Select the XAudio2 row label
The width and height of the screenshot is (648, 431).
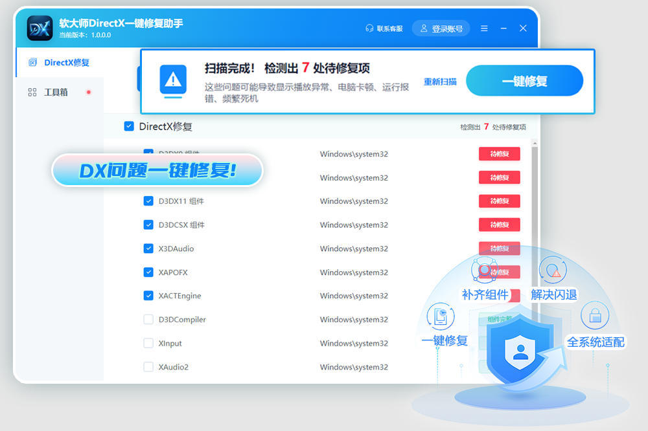tap(173, 366)
